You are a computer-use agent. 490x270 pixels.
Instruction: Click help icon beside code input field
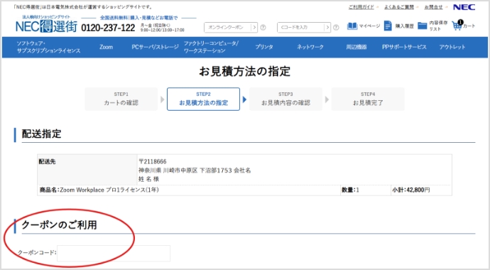336,28
